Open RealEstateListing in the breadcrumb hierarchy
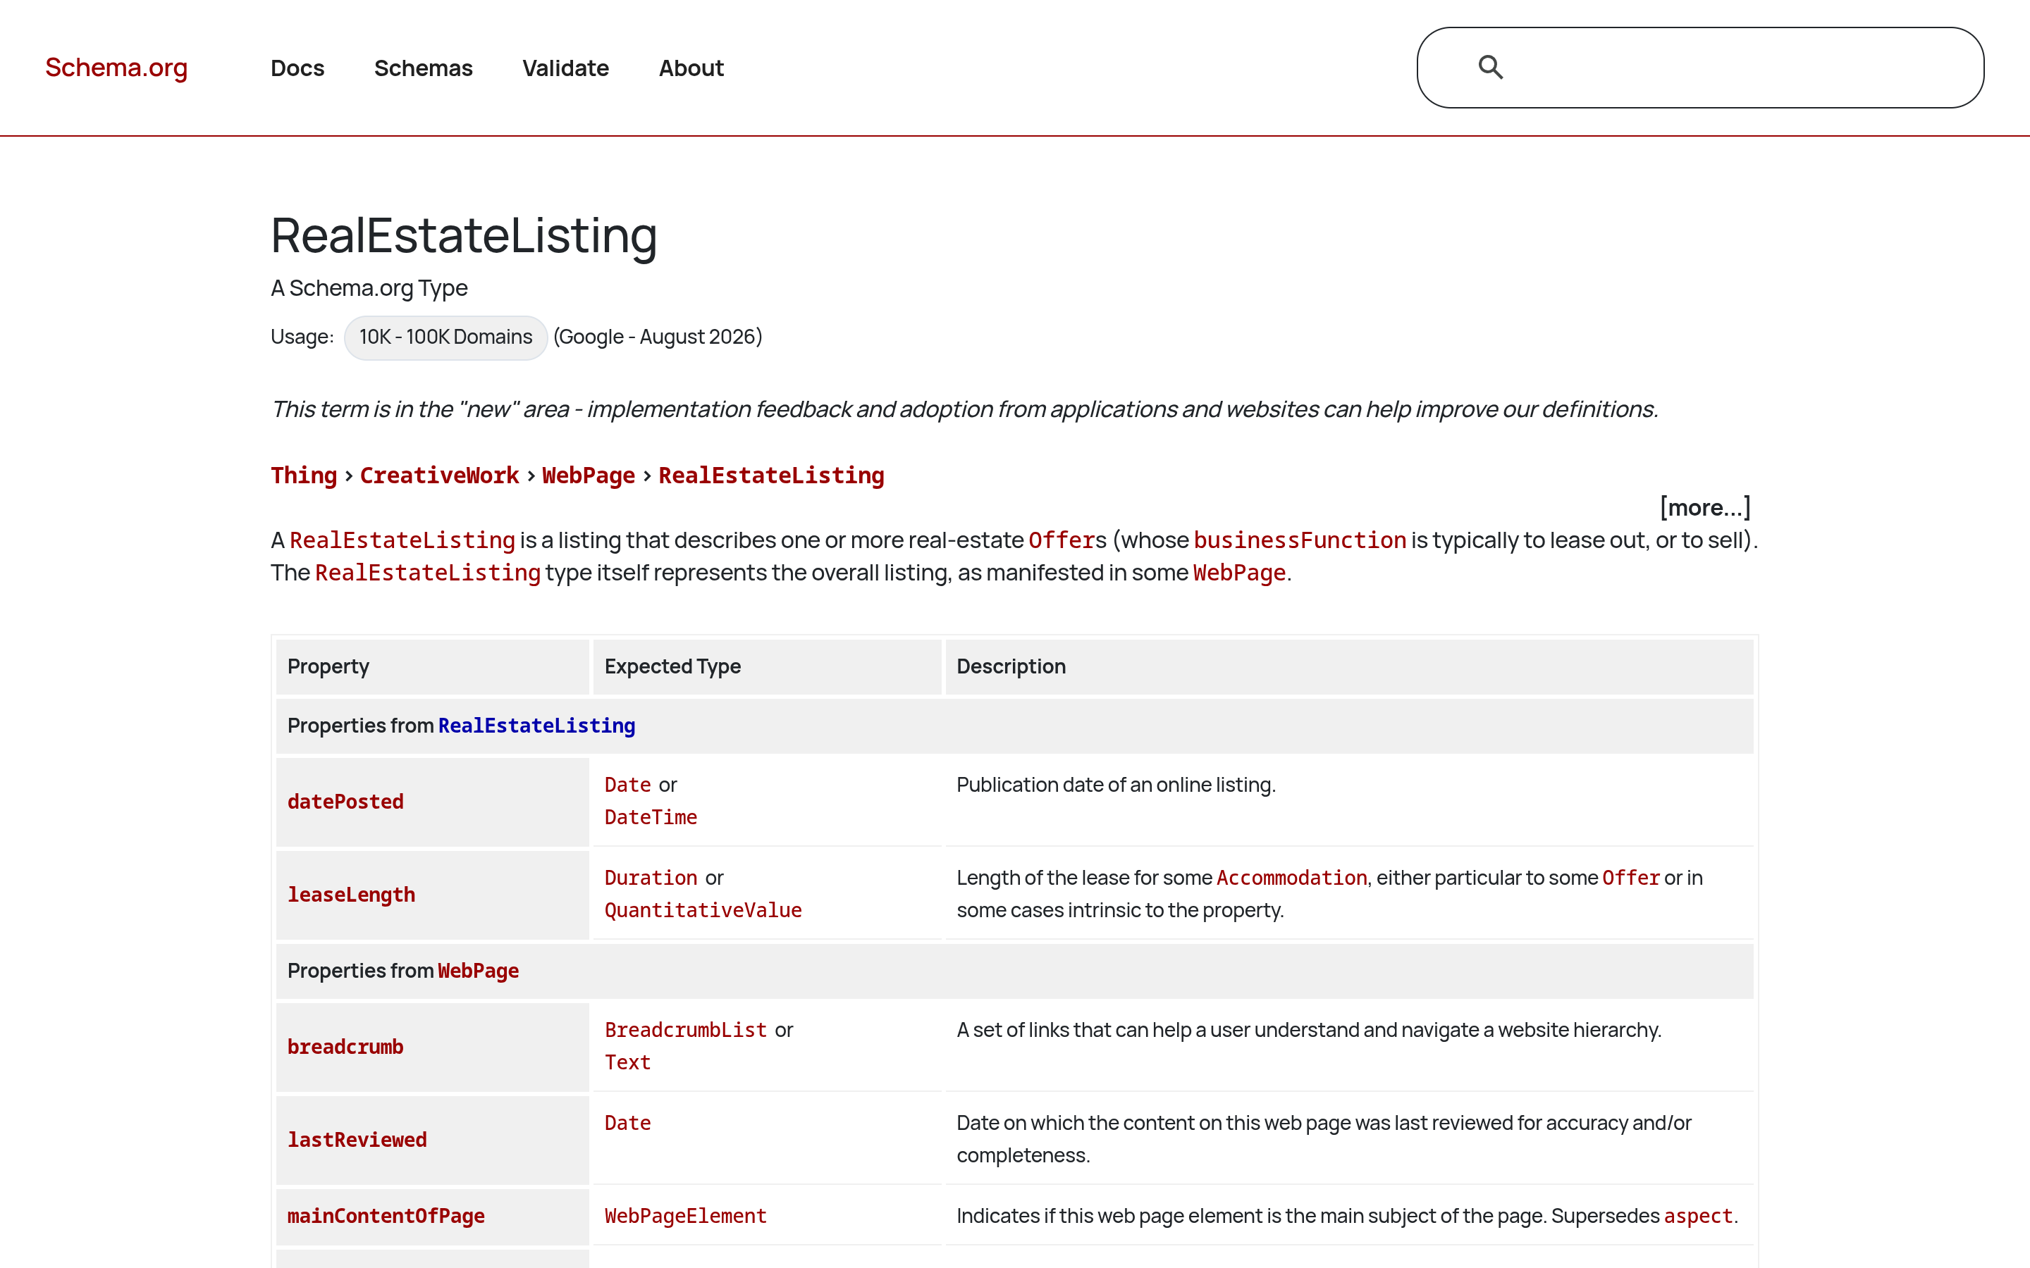2030x1268 pixels. pyautogui.click(x=771, y=475)
